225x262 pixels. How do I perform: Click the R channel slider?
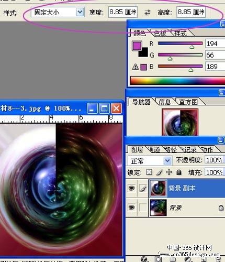click(180, 43)
